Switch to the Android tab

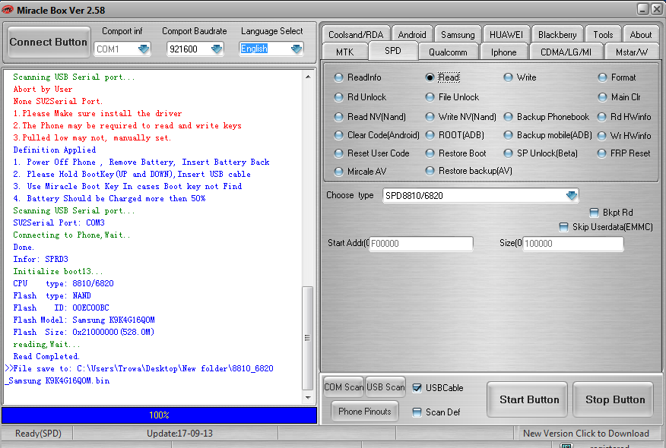pyautogui.click(x=412, y=34)
